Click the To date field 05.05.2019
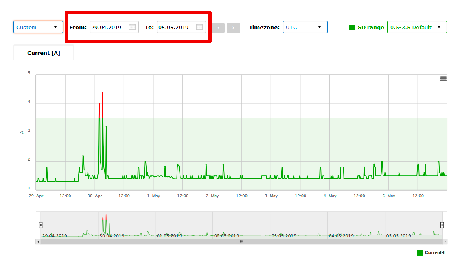 (x=181, y=27)
